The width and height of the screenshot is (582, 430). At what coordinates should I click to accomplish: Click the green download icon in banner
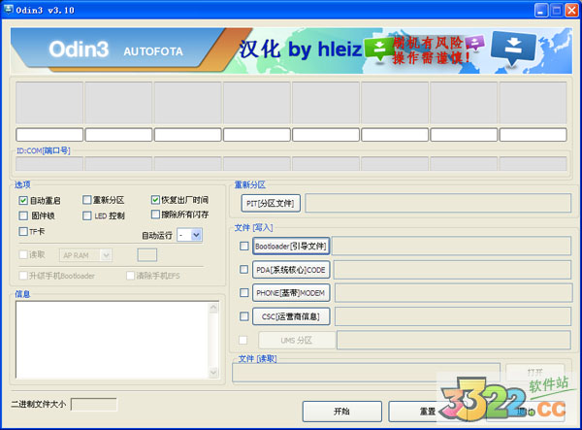pos(379,49)
